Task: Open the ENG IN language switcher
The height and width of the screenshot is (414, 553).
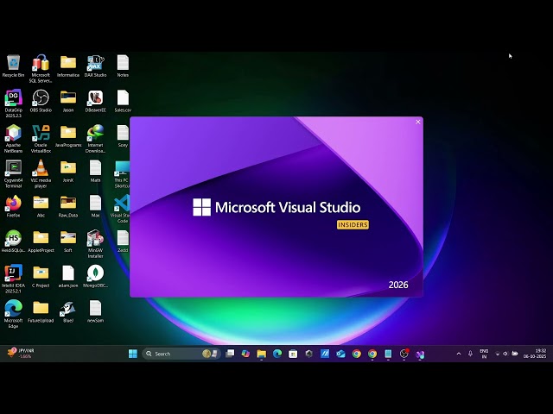Action: pos(484,354)
